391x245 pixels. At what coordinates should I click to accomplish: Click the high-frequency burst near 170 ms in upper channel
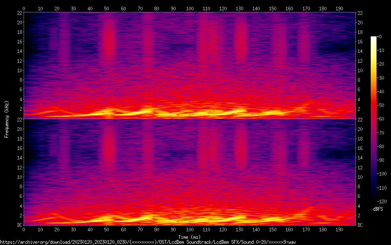click(304, 41)
